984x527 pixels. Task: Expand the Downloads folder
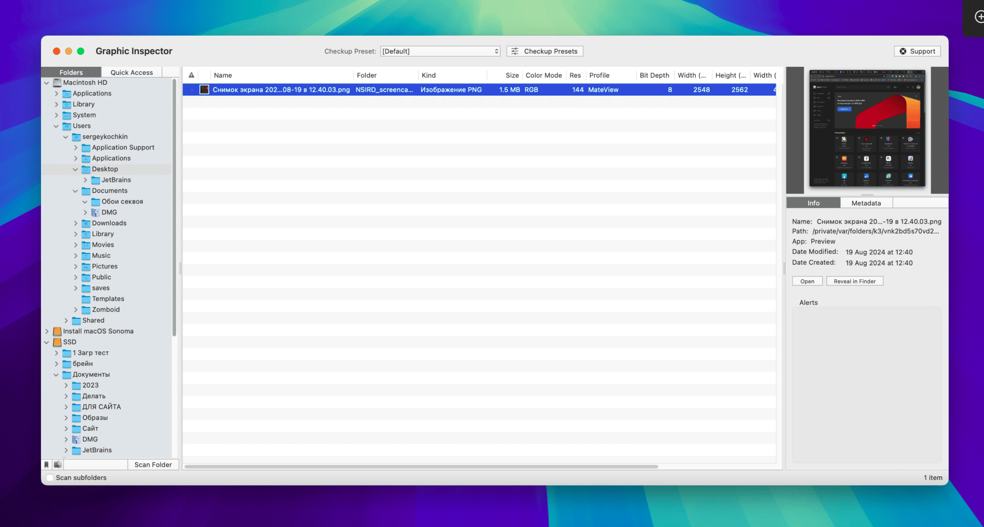75,223
